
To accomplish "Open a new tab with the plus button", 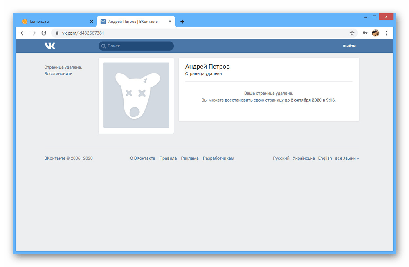I will pyautogui.click(x=182, y=22).
